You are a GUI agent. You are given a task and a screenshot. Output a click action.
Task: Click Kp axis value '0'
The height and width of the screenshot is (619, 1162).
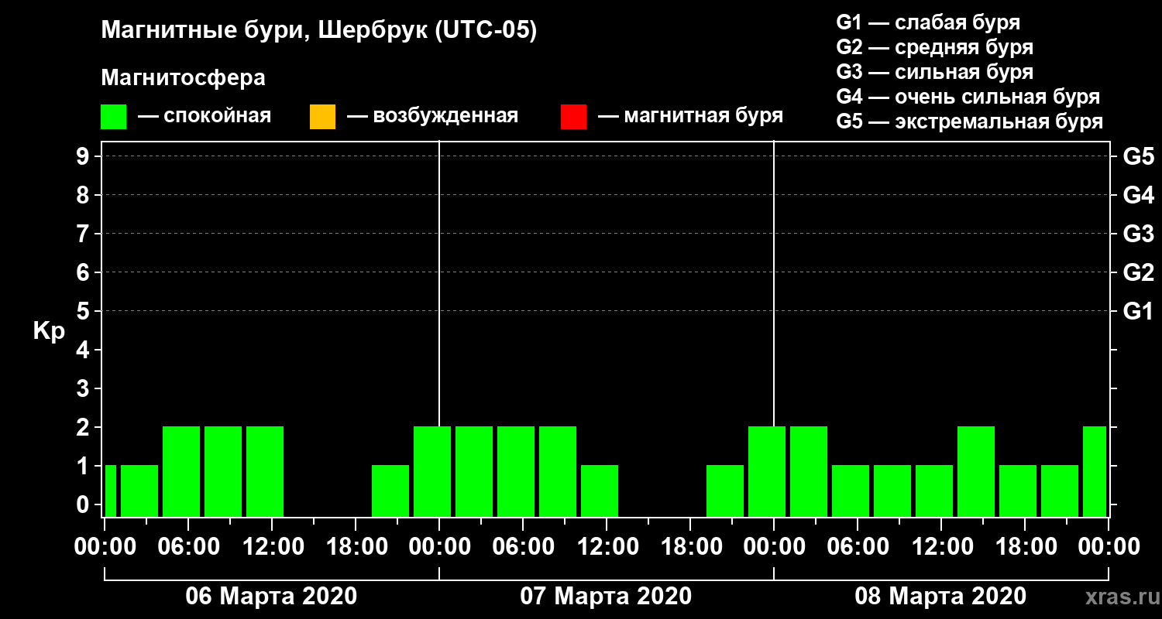pyautogui.click(x=84, y=504)
